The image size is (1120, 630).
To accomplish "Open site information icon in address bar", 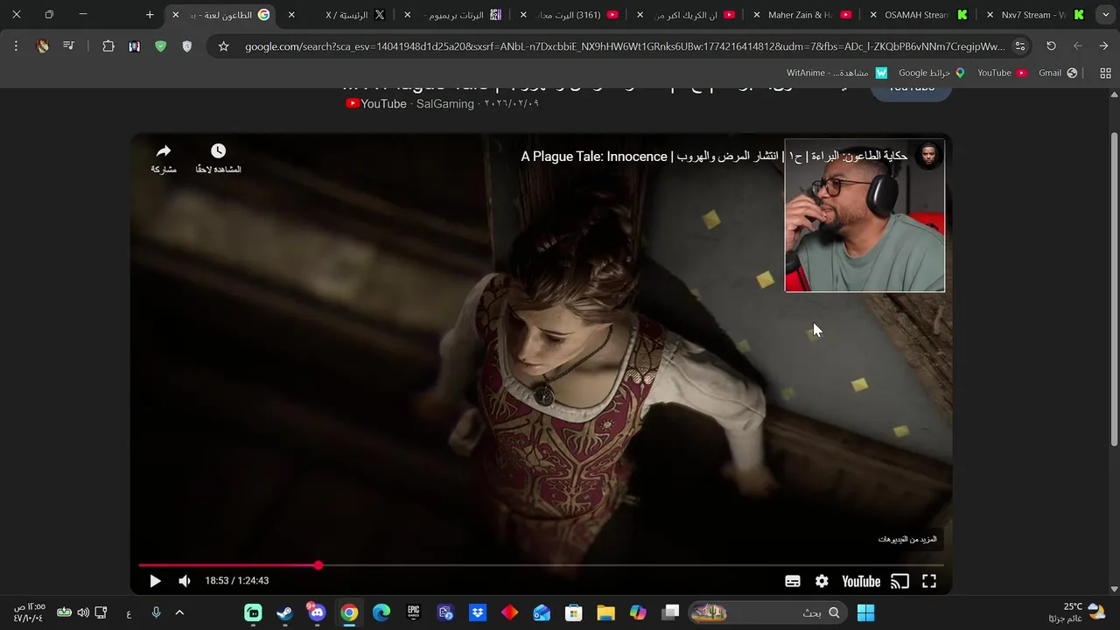I will pos(1019,46).
